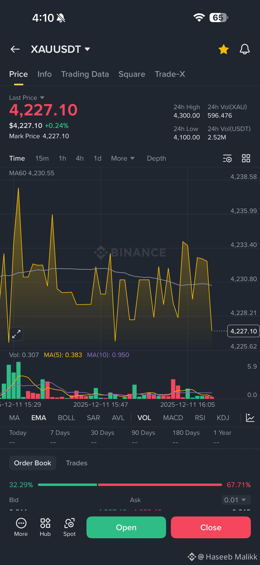Switch to the Trading Data tab
Image resolution: width=260 pixels, height=565 pixels.
pyautogui.click(x=85, y=74)
